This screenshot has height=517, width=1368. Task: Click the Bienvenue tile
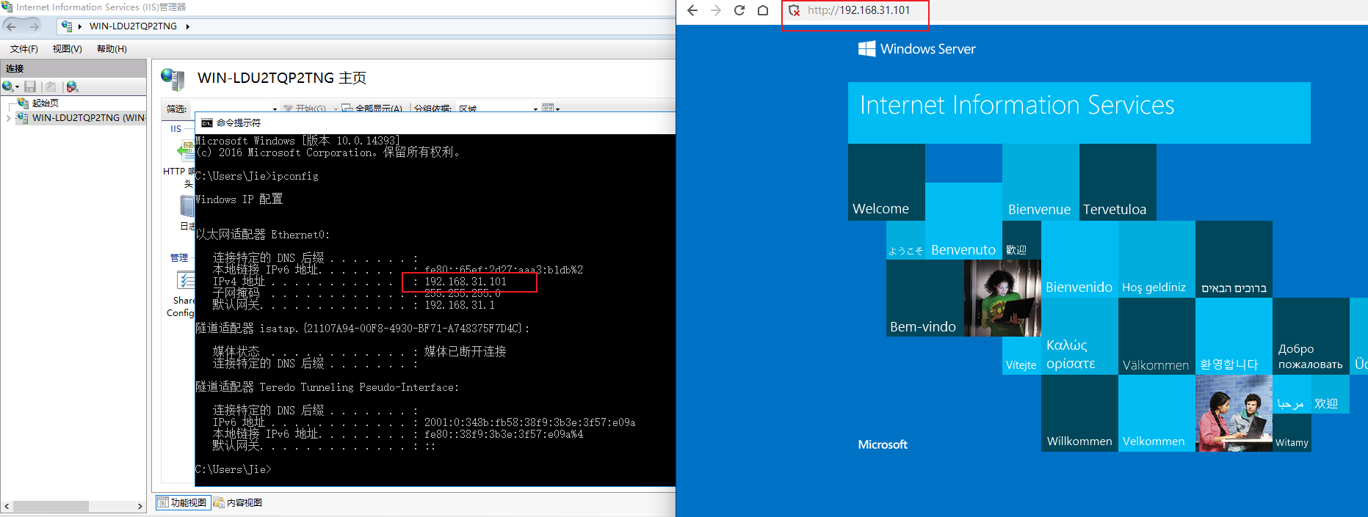pyautogui.click(x=1041, y=182)
